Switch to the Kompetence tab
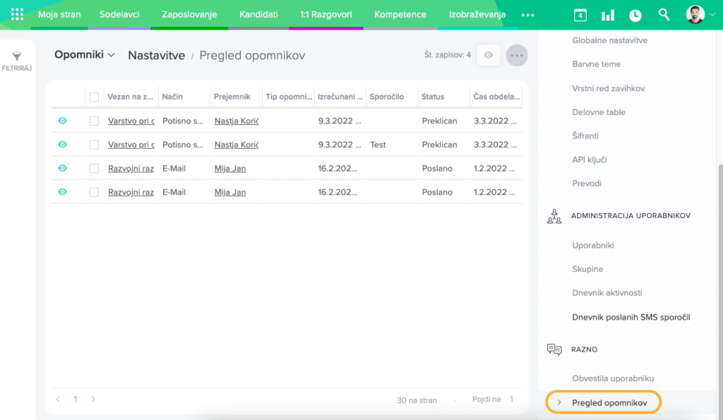Image resolution: width=723 pixels, height=420 pixels. tap(400, 14)
